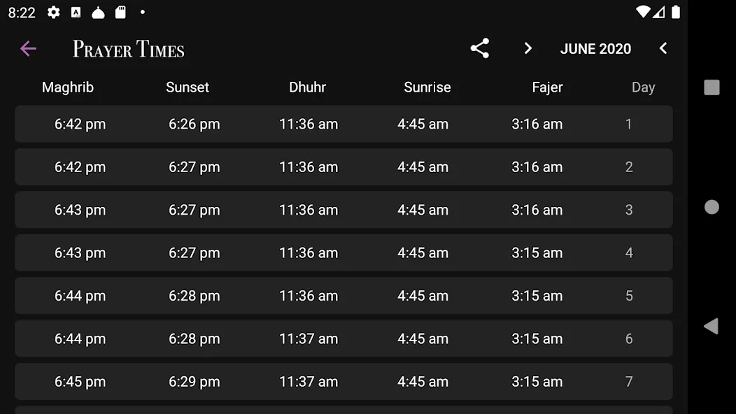Go to next month with right chevron
The width and height of the screenshot is (736, 414).
point(528,48)
